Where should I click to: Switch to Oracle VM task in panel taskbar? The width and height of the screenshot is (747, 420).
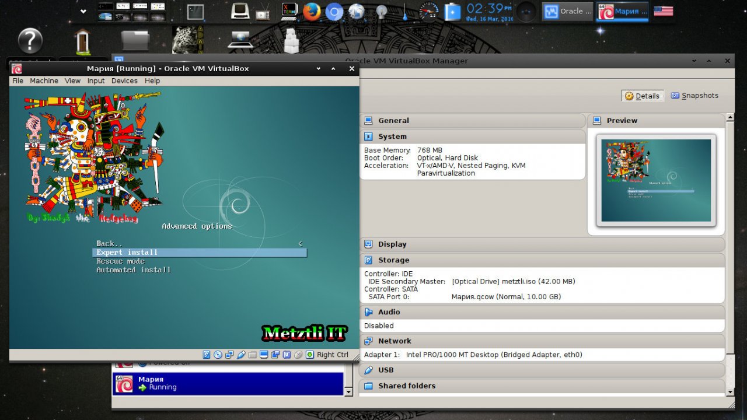pos(568,12)
